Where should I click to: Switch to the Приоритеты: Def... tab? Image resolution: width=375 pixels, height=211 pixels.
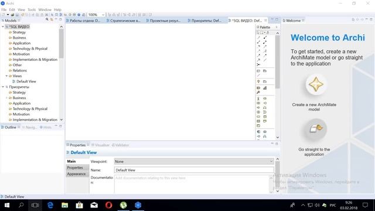pos(206,21)
